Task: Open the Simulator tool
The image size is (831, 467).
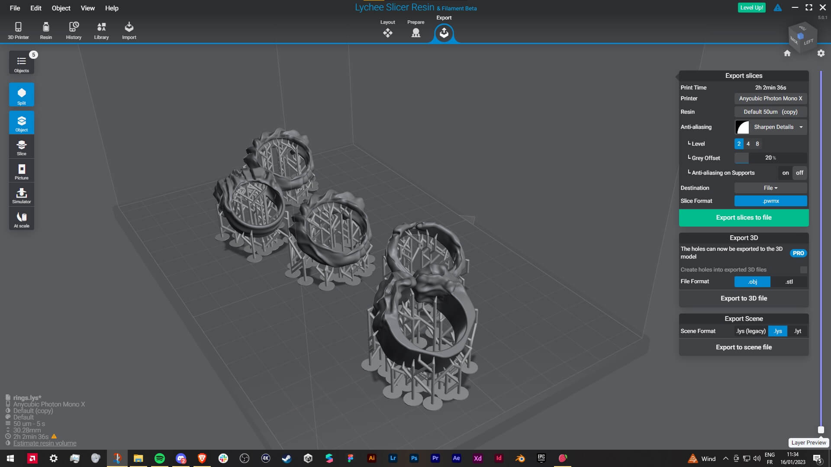Action: click(22, 195)
